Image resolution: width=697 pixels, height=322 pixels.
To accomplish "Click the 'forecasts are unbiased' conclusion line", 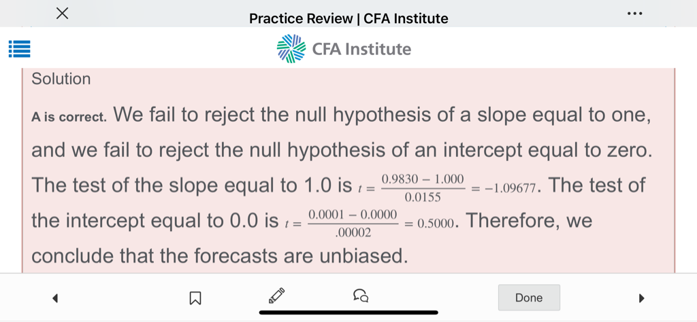I will click(219, 256).
